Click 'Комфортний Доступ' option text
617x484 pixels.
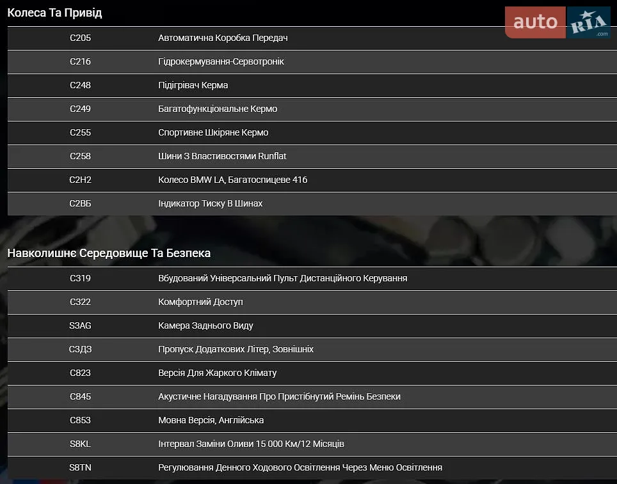200,302
